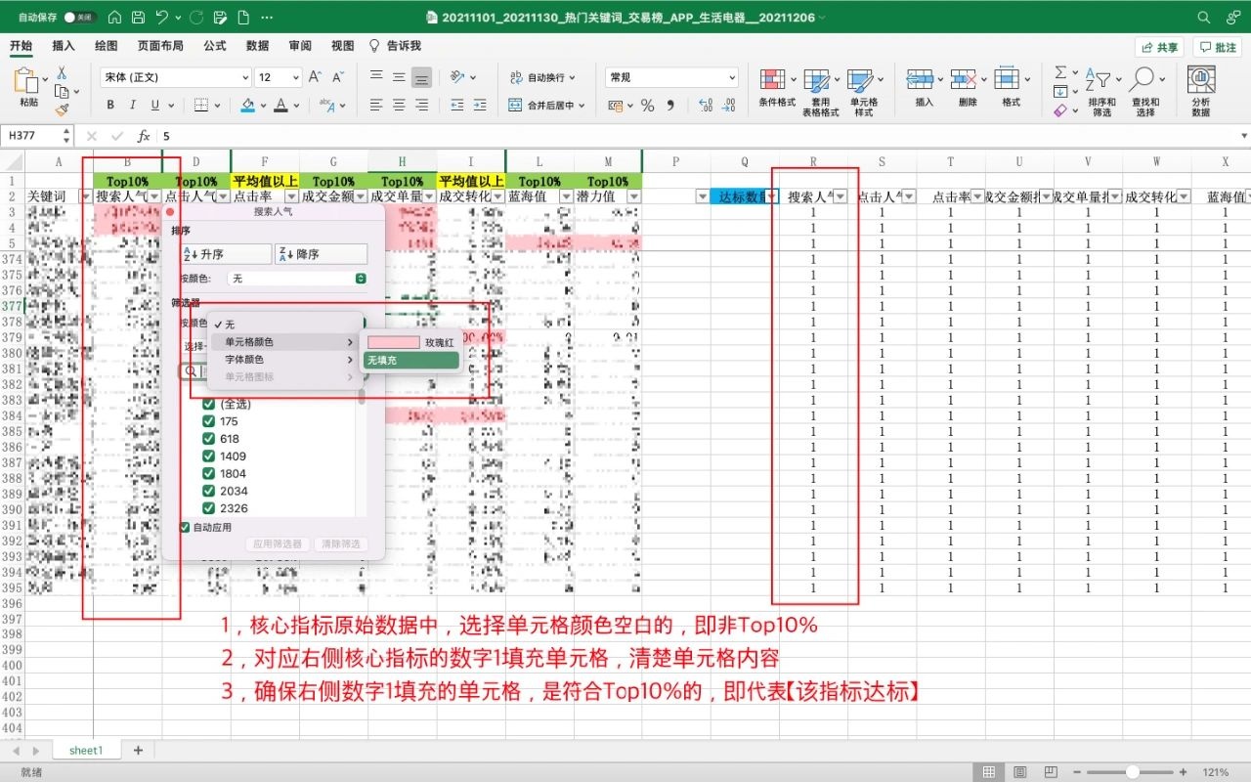The width and height of the screenshot is (1251, 782).
Task: Decrease font size with small A icon
Action: pyautogui.click(x=338, y=76)
